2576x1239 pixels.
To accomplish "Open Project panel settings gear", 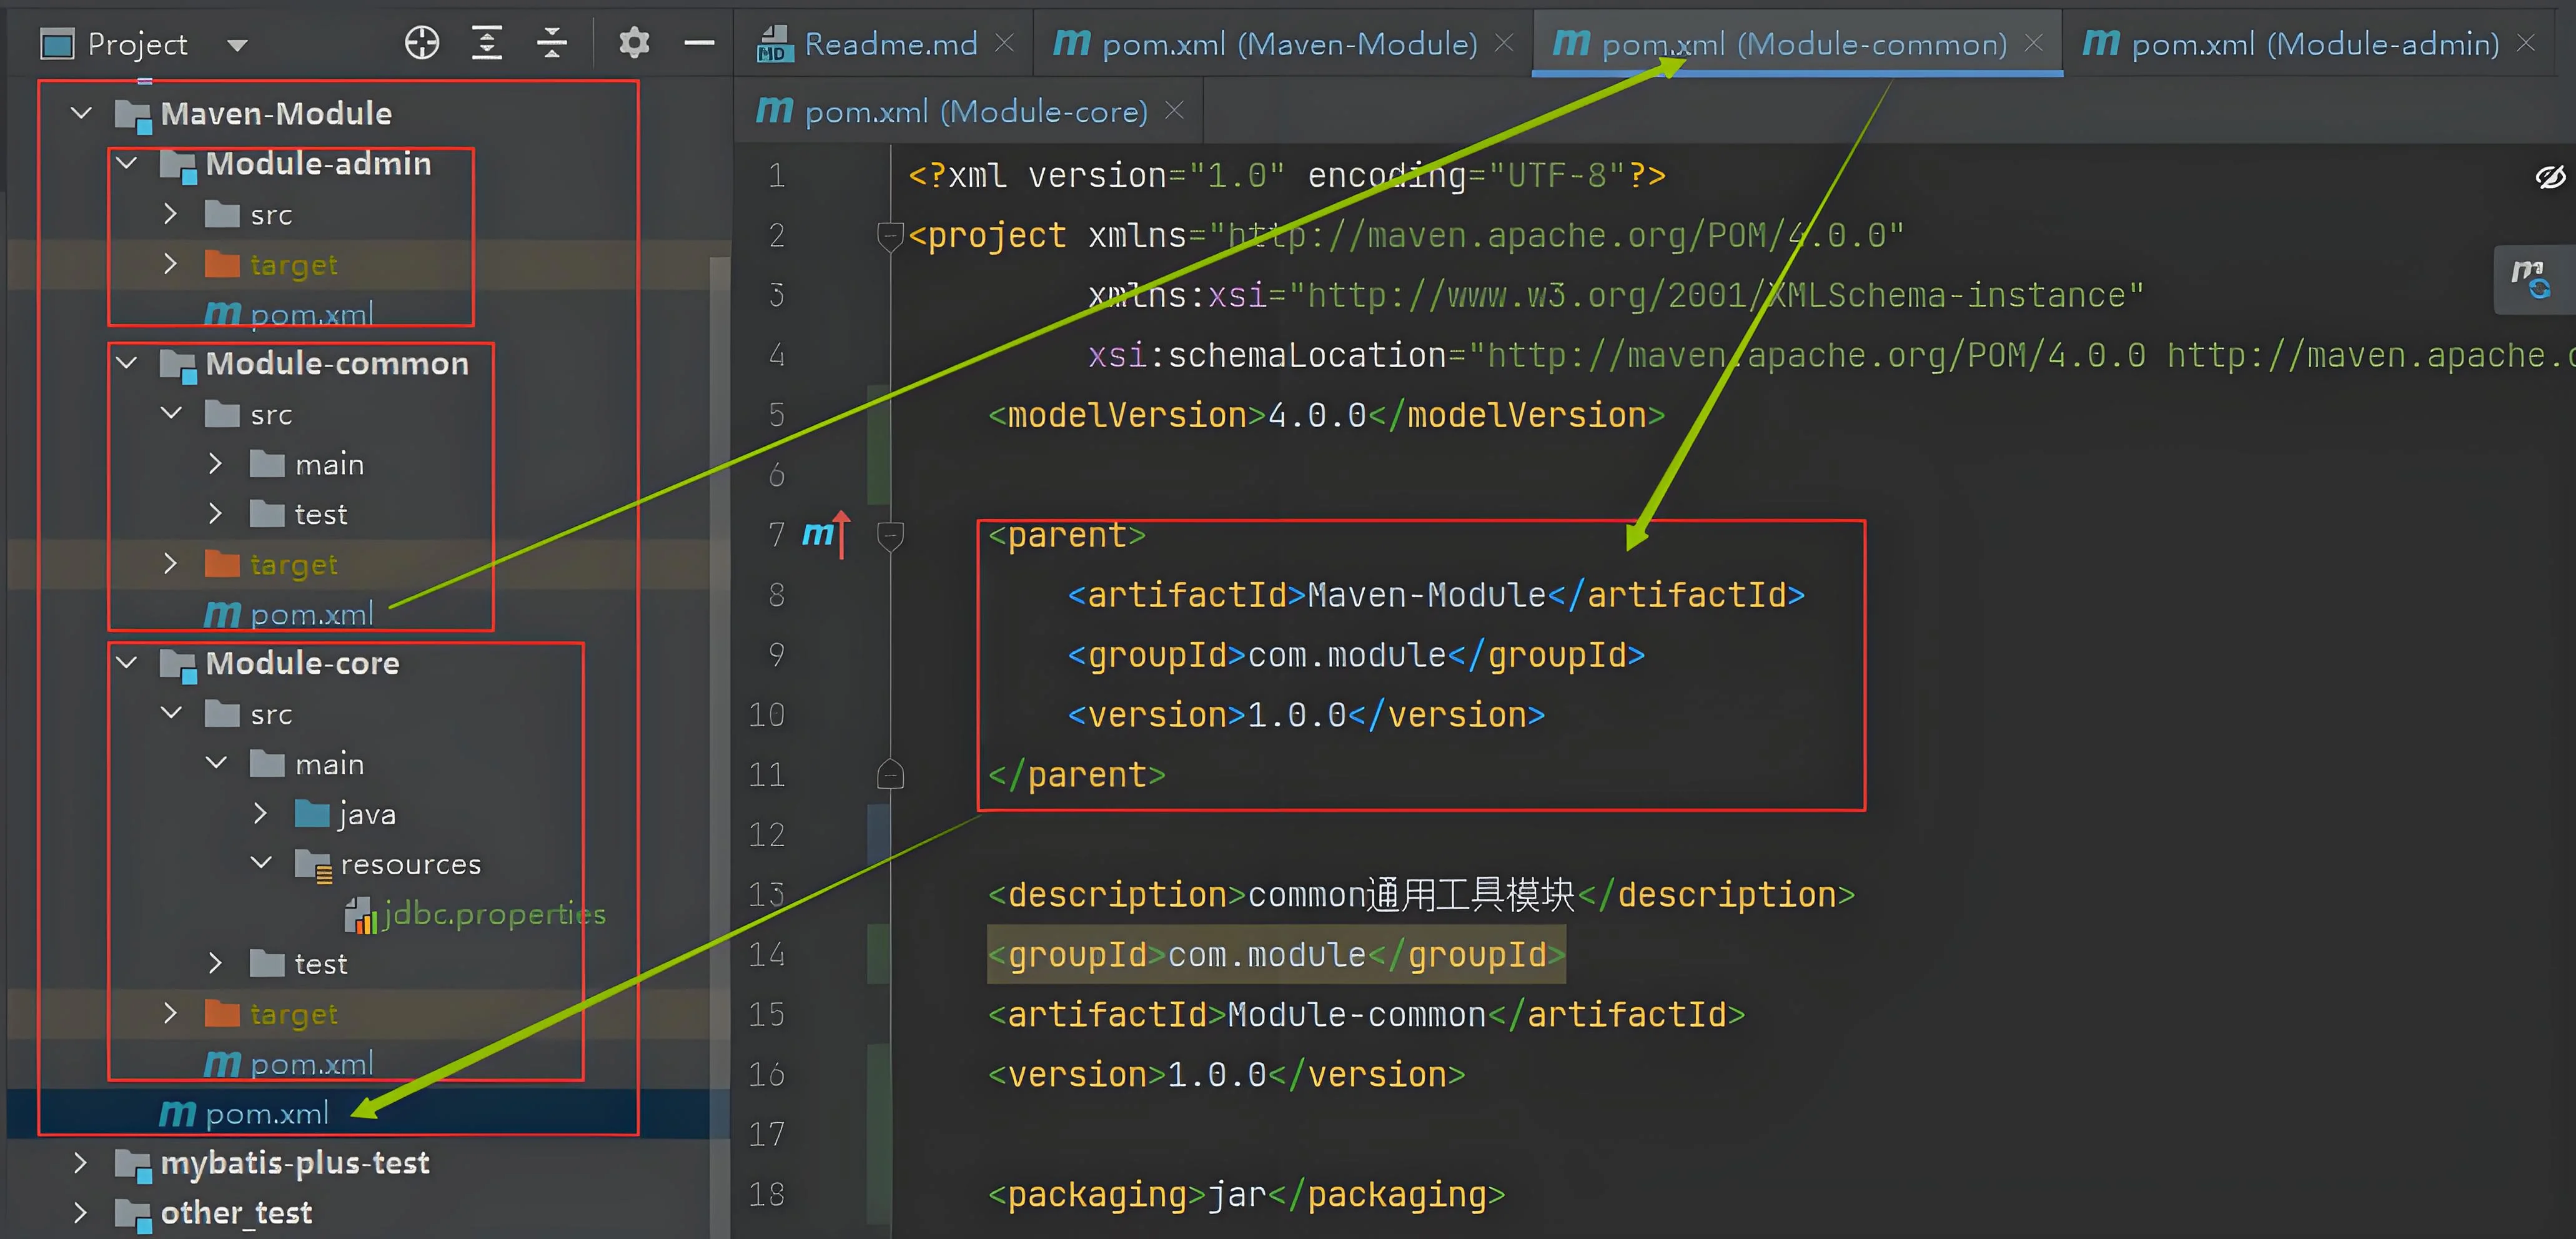I will (634, 43).
